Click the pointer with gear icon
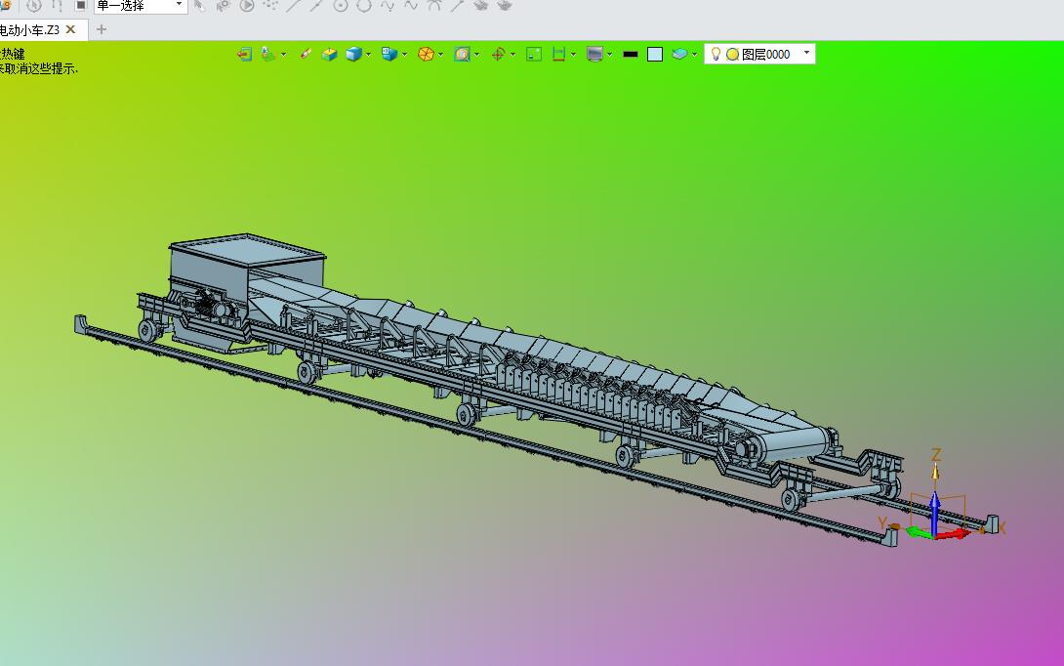Screen dimensions: 1064x666 coord(223,6)
